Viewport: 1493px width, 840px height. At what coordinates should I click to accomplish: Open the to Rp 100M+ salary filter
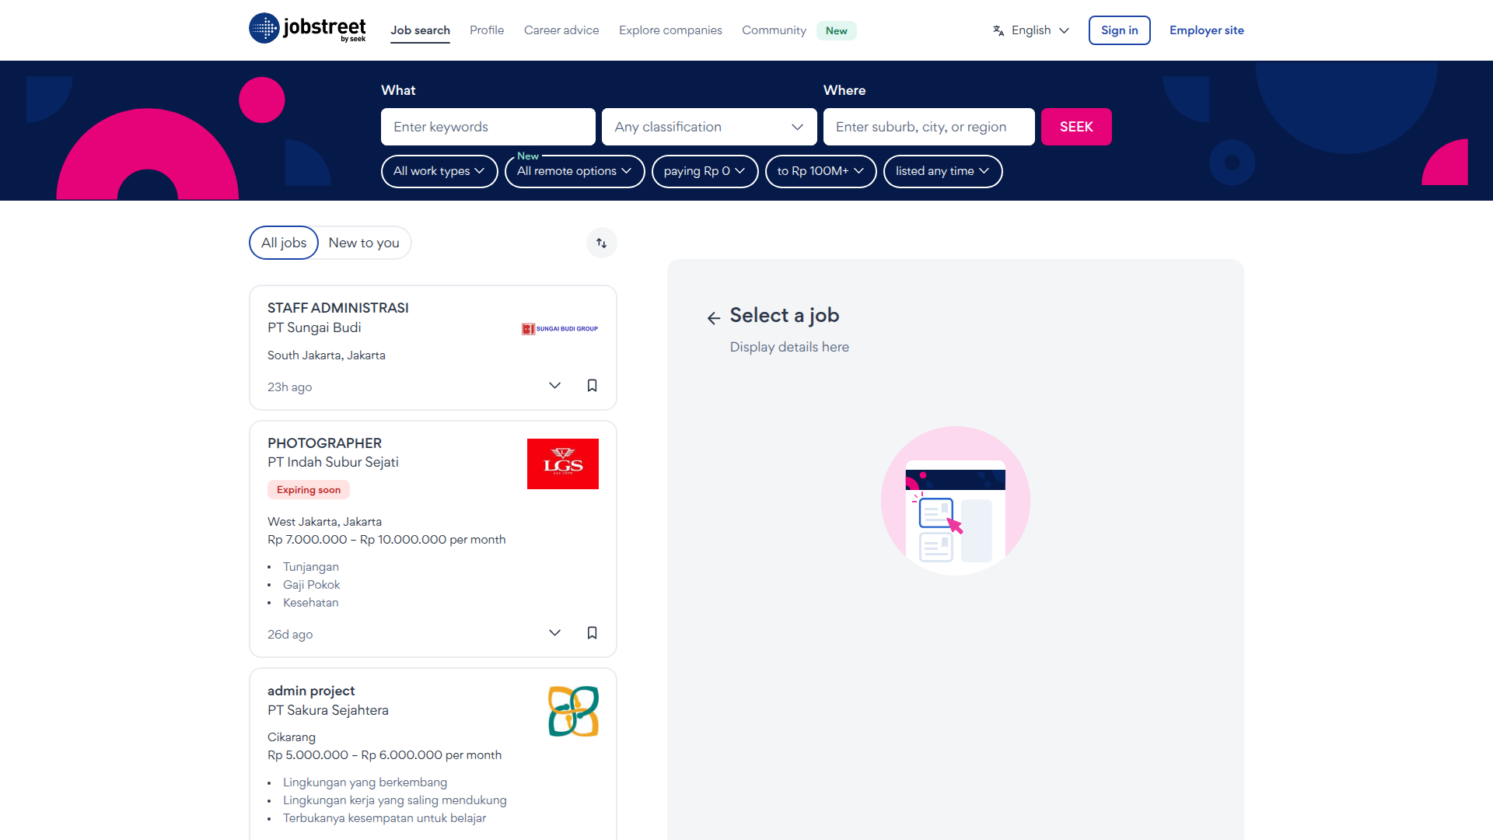(820, 171)
